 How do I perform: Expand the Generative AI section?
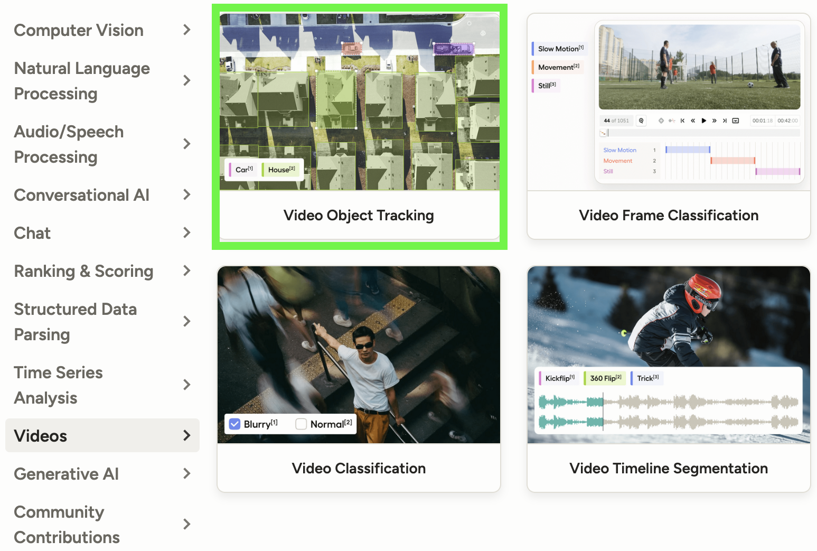[x=66, y=474]
